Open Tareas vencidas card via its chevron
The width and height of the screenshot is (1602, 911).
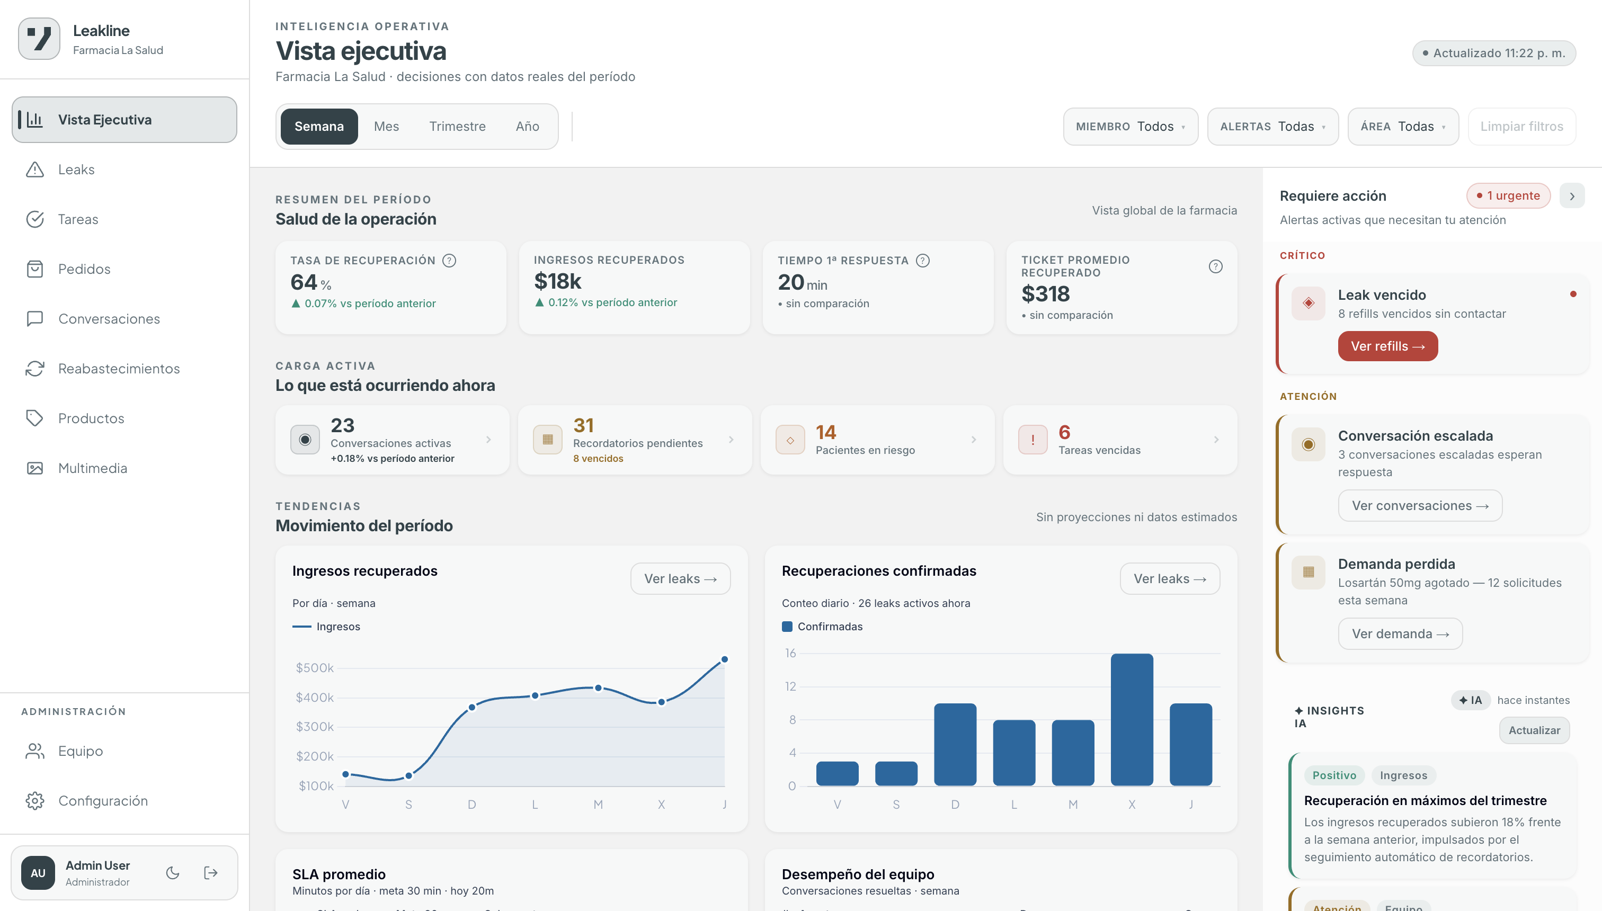point(1216,440)
